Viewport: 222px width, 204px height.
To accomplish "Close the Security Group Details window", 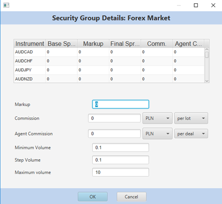I will [x=213, y=5].
